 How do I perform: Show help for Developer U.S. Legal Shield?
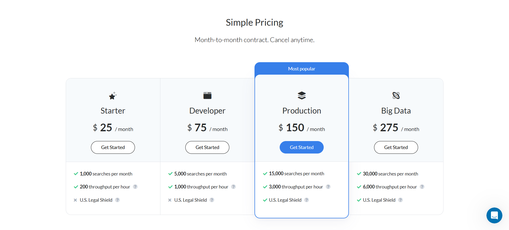[x=212, y=200]
